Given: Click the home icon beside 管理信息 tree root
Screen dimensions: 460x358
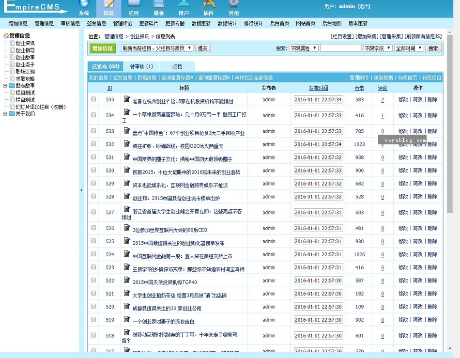Looking at the screenshot, I should pyautogui.click(x=6, y=36).
